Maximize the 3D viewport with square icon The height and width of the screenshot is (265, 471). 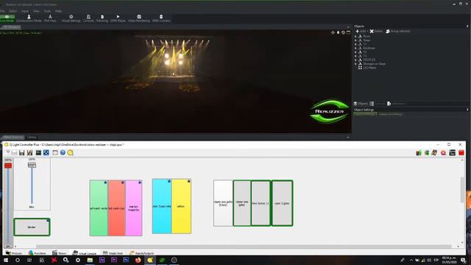point(348,32)
